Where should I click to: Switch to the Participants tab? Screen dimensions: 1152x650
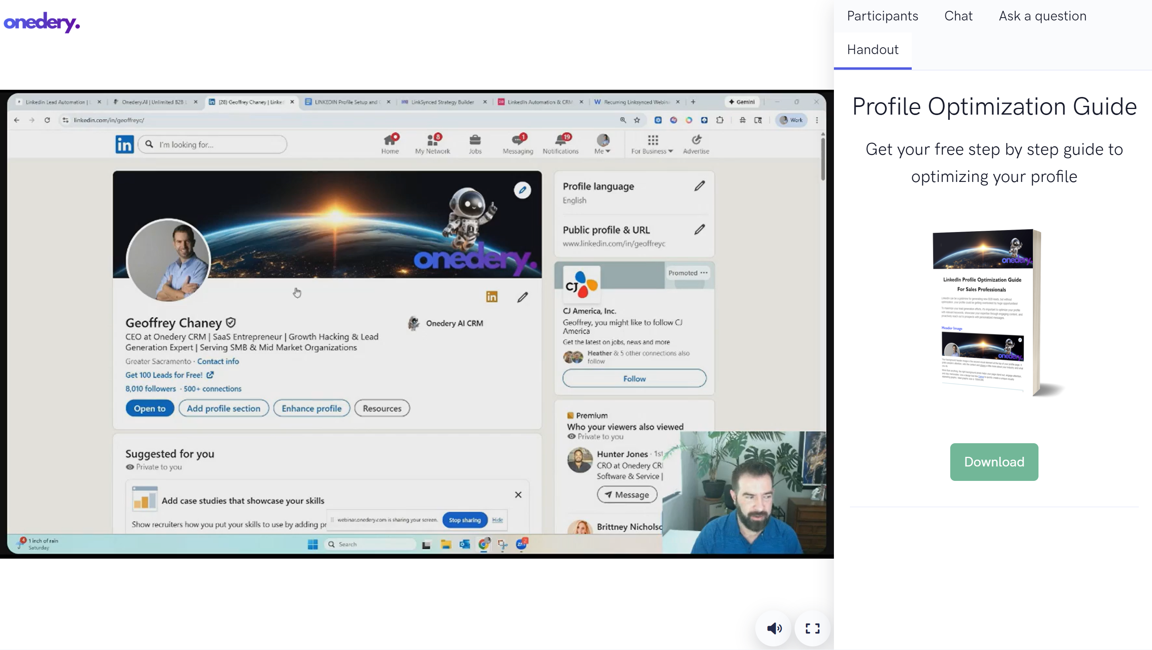click(x=882, y=16)
